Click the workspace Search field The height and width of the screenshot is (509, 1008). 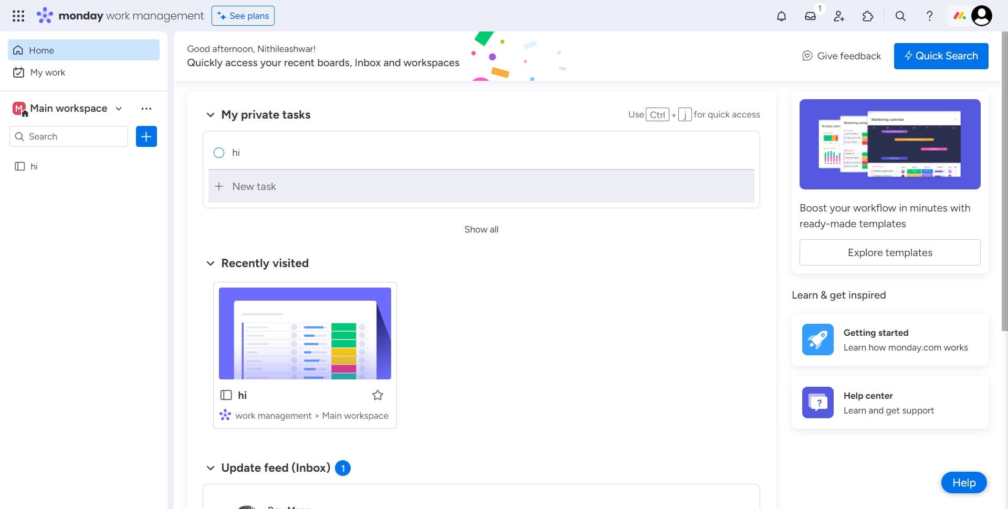point(68,136)
